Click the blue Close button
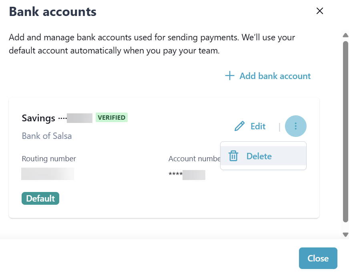This screenshot has width=349, height=273. tap(318, 258)
